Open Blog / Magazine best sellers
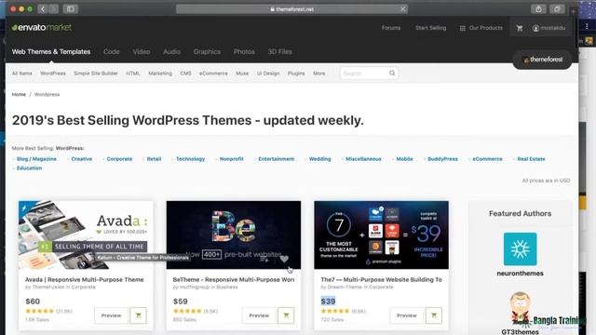The image size is (596, 335). (36, 159)
